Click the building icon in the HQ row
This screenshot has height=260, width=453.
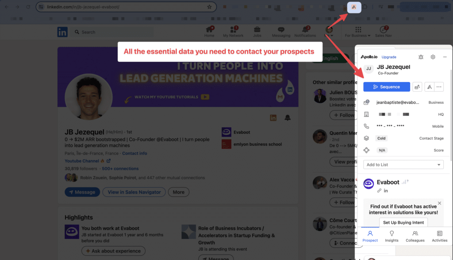point(366,114)
